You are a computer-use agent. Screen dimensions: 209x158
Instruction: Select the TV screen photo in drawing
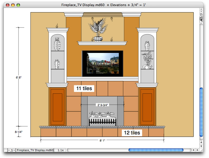tap(102, 63)
